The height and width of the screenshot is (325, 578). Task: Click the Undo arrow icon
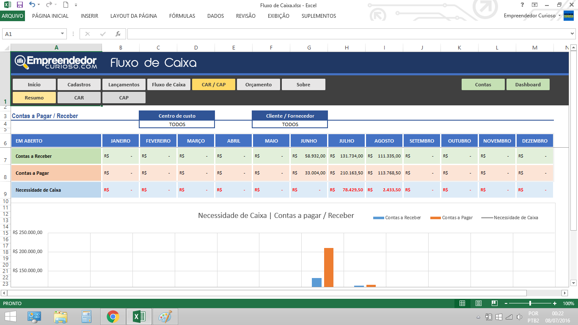pyautogui.click(x=32, y=5)
